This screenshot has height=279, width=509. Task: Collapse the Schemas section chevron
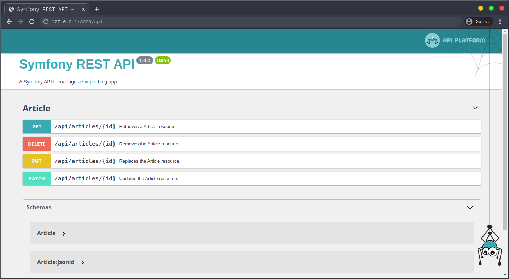[470, 208]
